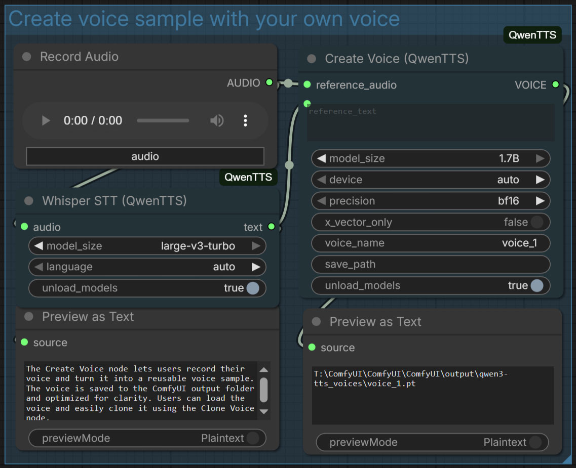Click the link reroute dot near reference_audio
576x468 pixels.
tap(288, 83)
